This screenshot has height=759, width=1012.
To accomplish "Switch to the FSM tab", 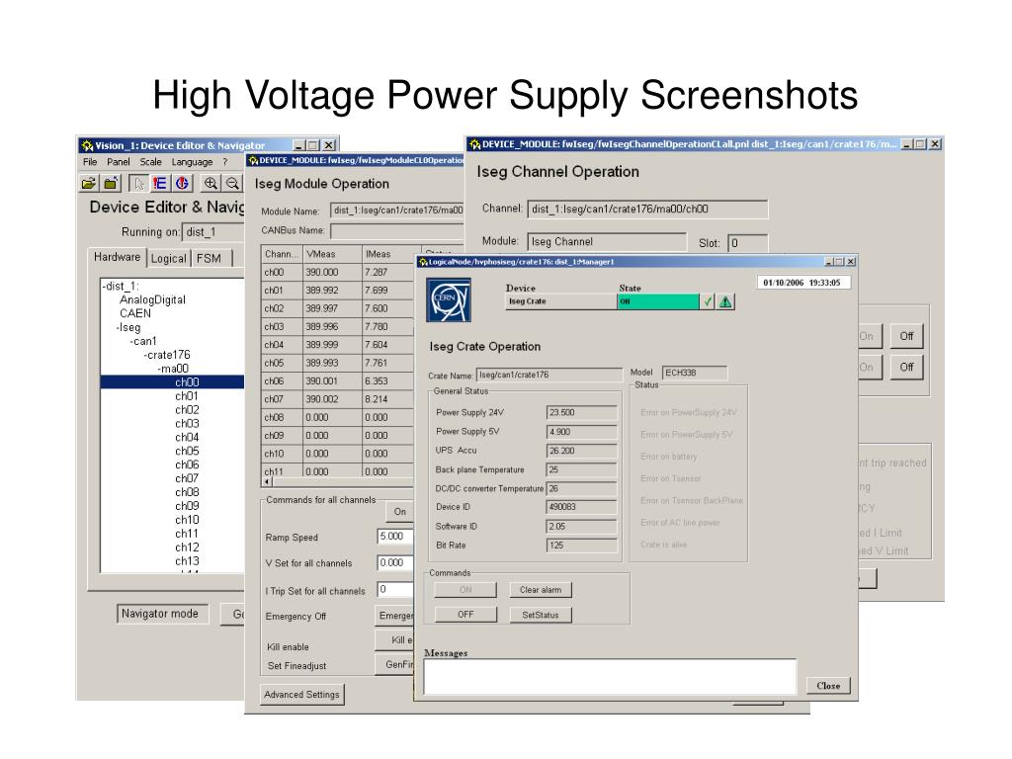I will 210,258.
